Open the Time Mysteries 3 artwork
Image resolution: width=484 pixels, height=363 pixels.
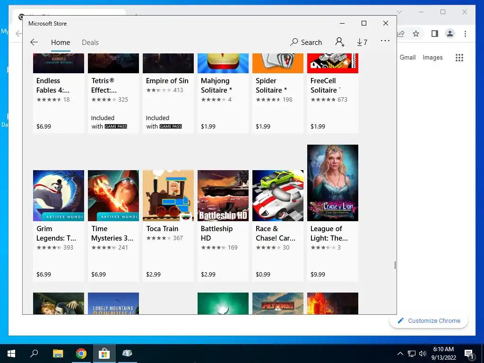113,196
